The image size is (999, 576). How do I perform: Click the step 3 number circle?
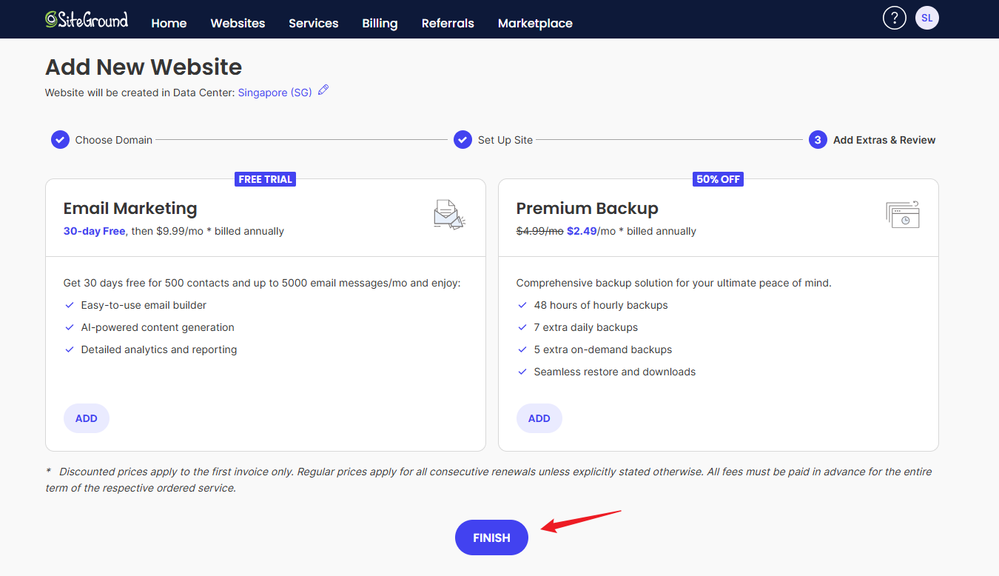[818, 140]
